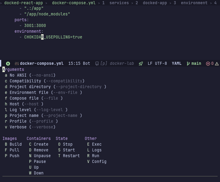This screenshot has width=220, height=182.
Task: Set the Environment file (--env-file) argument
Action: coord(43,93)
